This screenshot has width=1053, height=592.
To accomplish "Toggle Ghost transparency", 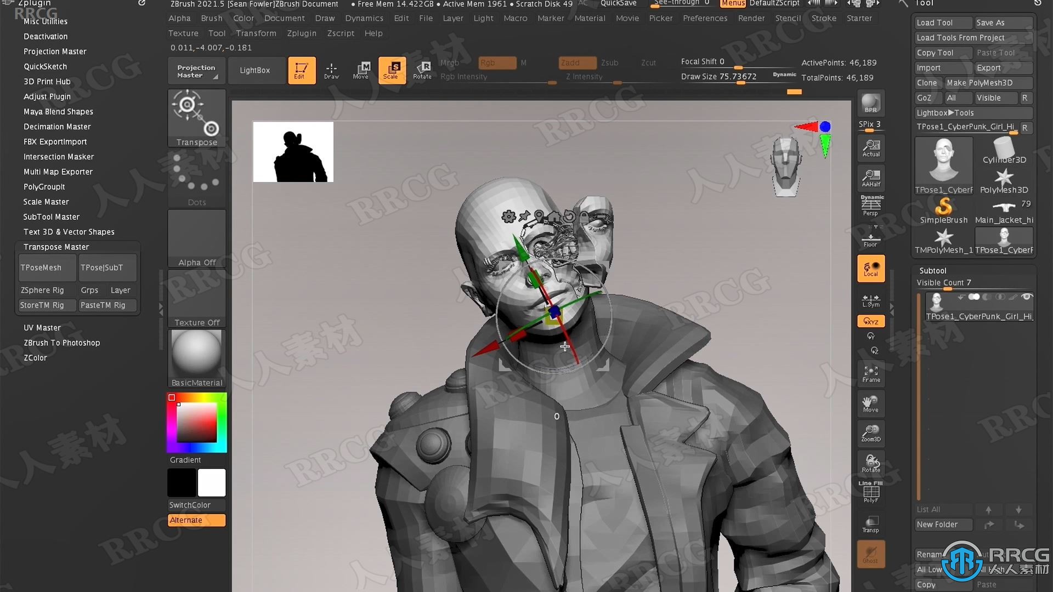I will pos(871,554).
